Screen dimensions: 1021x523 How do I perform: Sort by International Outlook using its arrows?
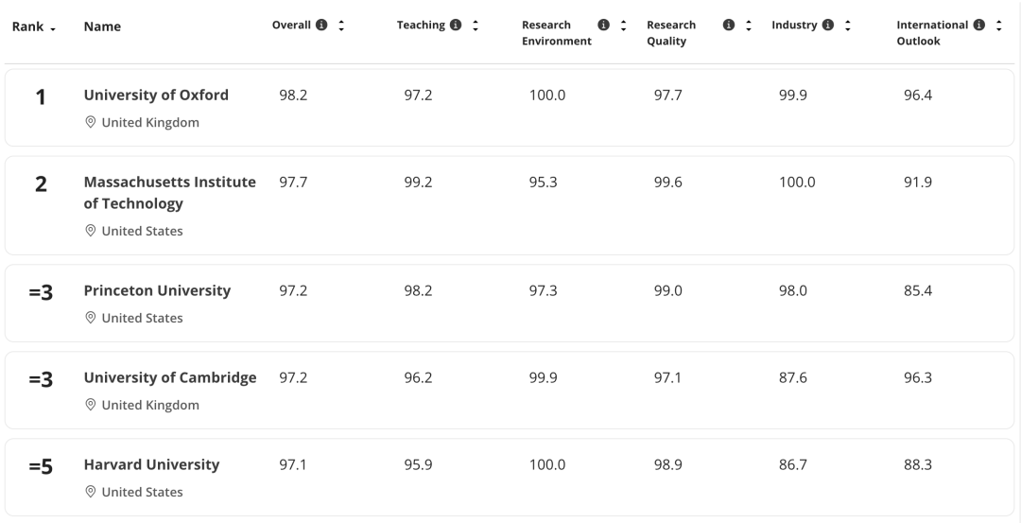coord(998,26)
